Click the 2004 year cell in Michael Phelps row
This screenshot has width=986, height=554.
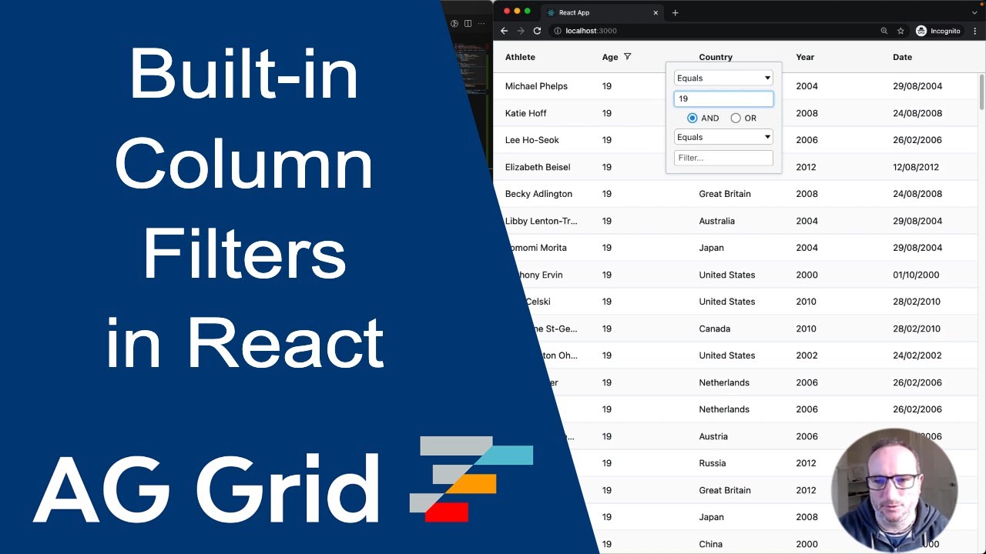pos(807,86)
